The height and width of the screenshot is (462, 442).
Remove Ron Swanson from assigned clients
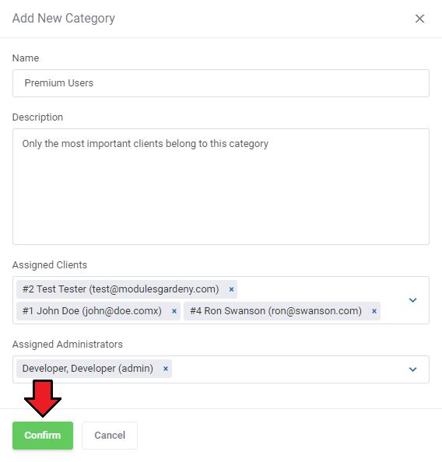click(374, 311)
